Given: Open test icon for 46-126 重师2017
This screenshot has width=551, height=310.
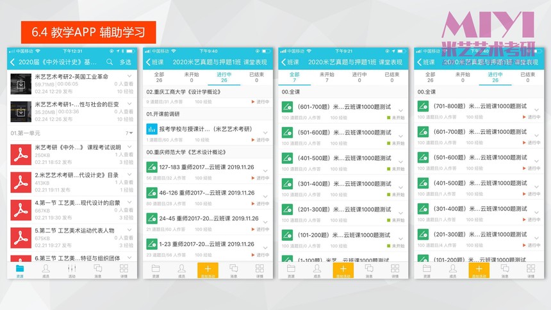Looking at the screenshot, I should (x=152, y=193).
